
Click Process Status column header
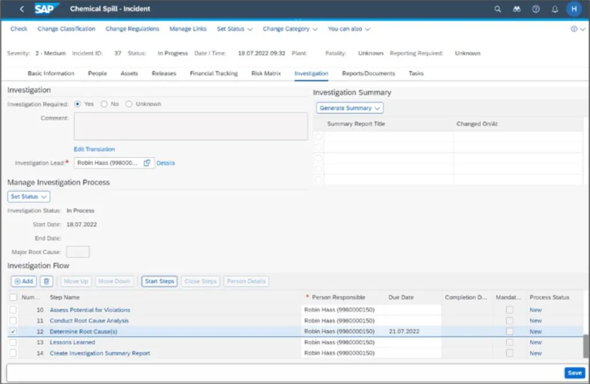(549, 298)
